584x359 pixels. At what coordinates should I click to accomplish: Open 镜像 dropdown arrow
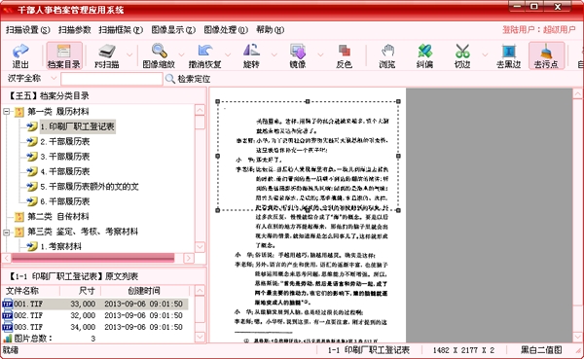click(320, 55)
